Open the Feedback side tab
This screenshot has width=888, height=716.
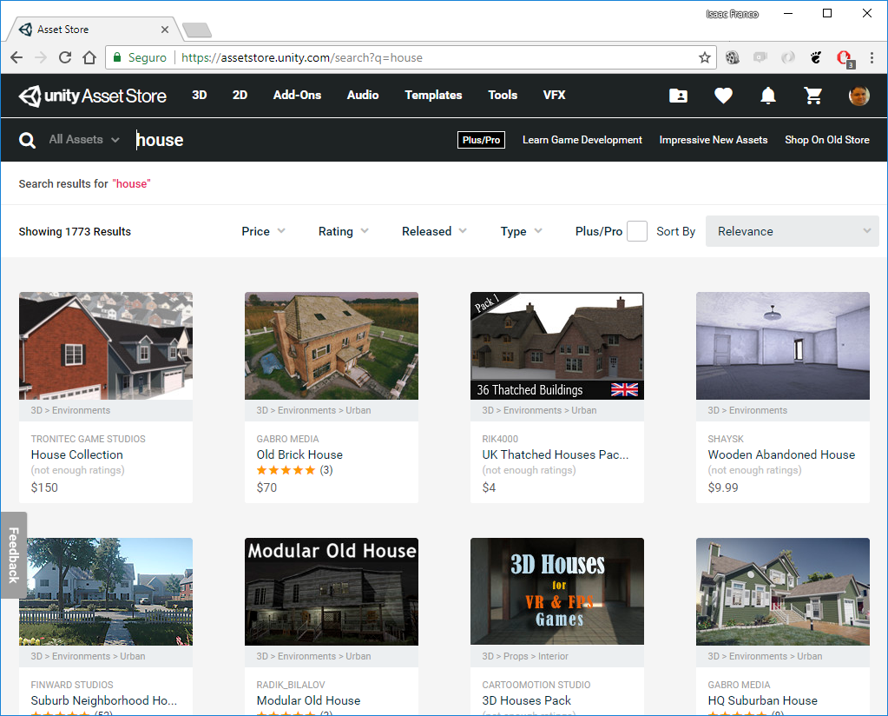coord(14,555)
